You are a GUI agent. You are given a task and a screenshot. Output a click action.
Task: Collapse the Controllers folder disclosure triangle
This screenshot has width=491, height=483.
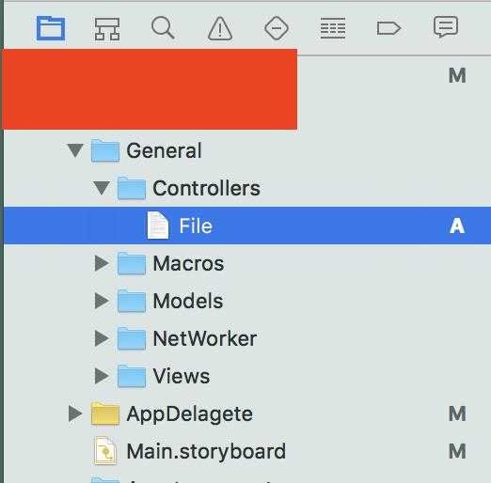[102, 188]
